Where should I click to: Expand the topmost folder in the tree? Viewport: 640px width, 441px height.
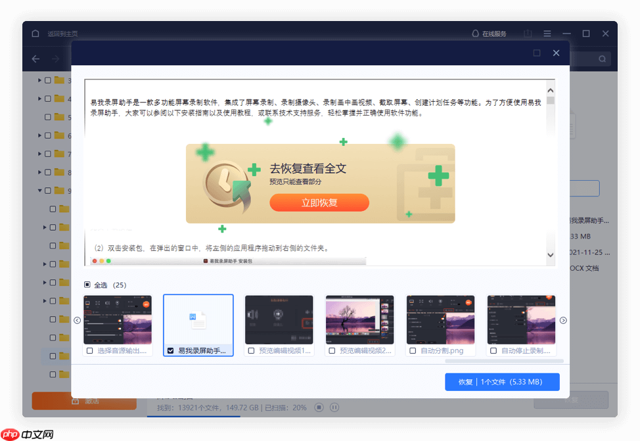click(x=39, y=80)
